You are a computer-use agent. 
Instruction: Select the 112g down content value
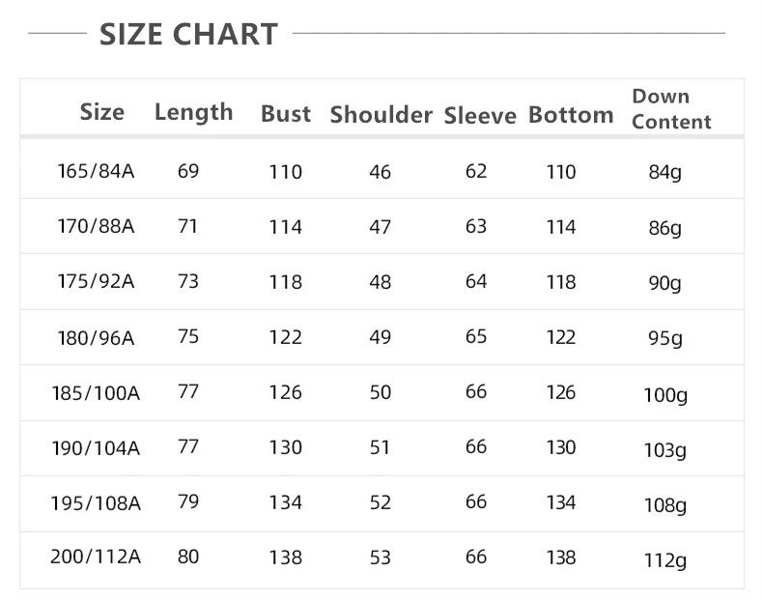click(x=665, y=560)
